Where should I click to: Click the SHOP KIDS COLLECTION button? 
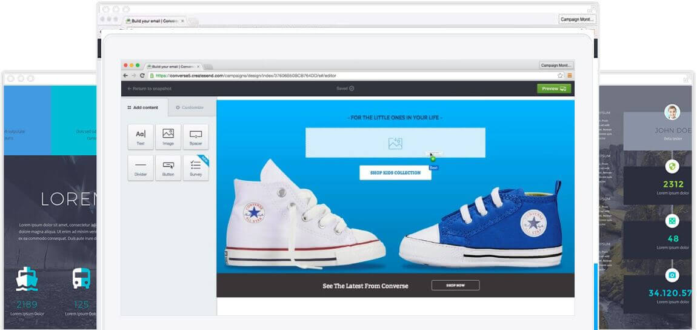(395, 172)
